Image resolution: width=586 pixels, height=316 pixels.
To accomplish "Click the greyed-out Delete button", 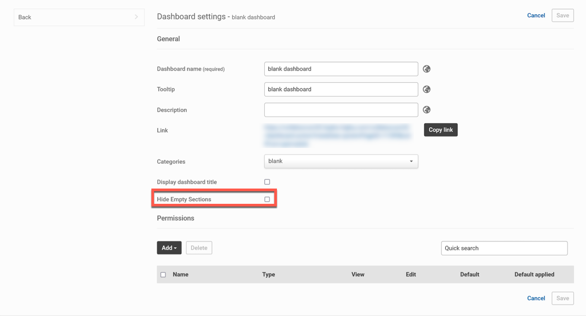I will click(x=199, y=248).
